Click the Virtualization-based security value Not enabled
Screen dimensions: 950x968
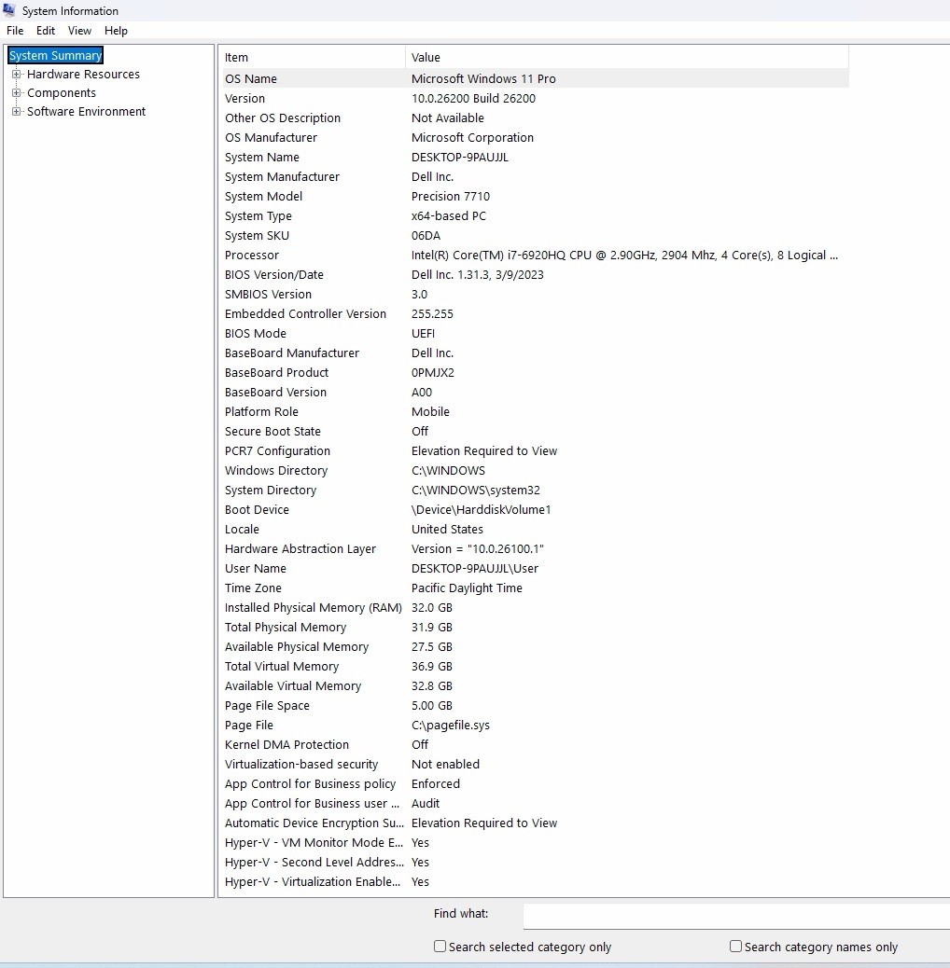coord(445,765)
